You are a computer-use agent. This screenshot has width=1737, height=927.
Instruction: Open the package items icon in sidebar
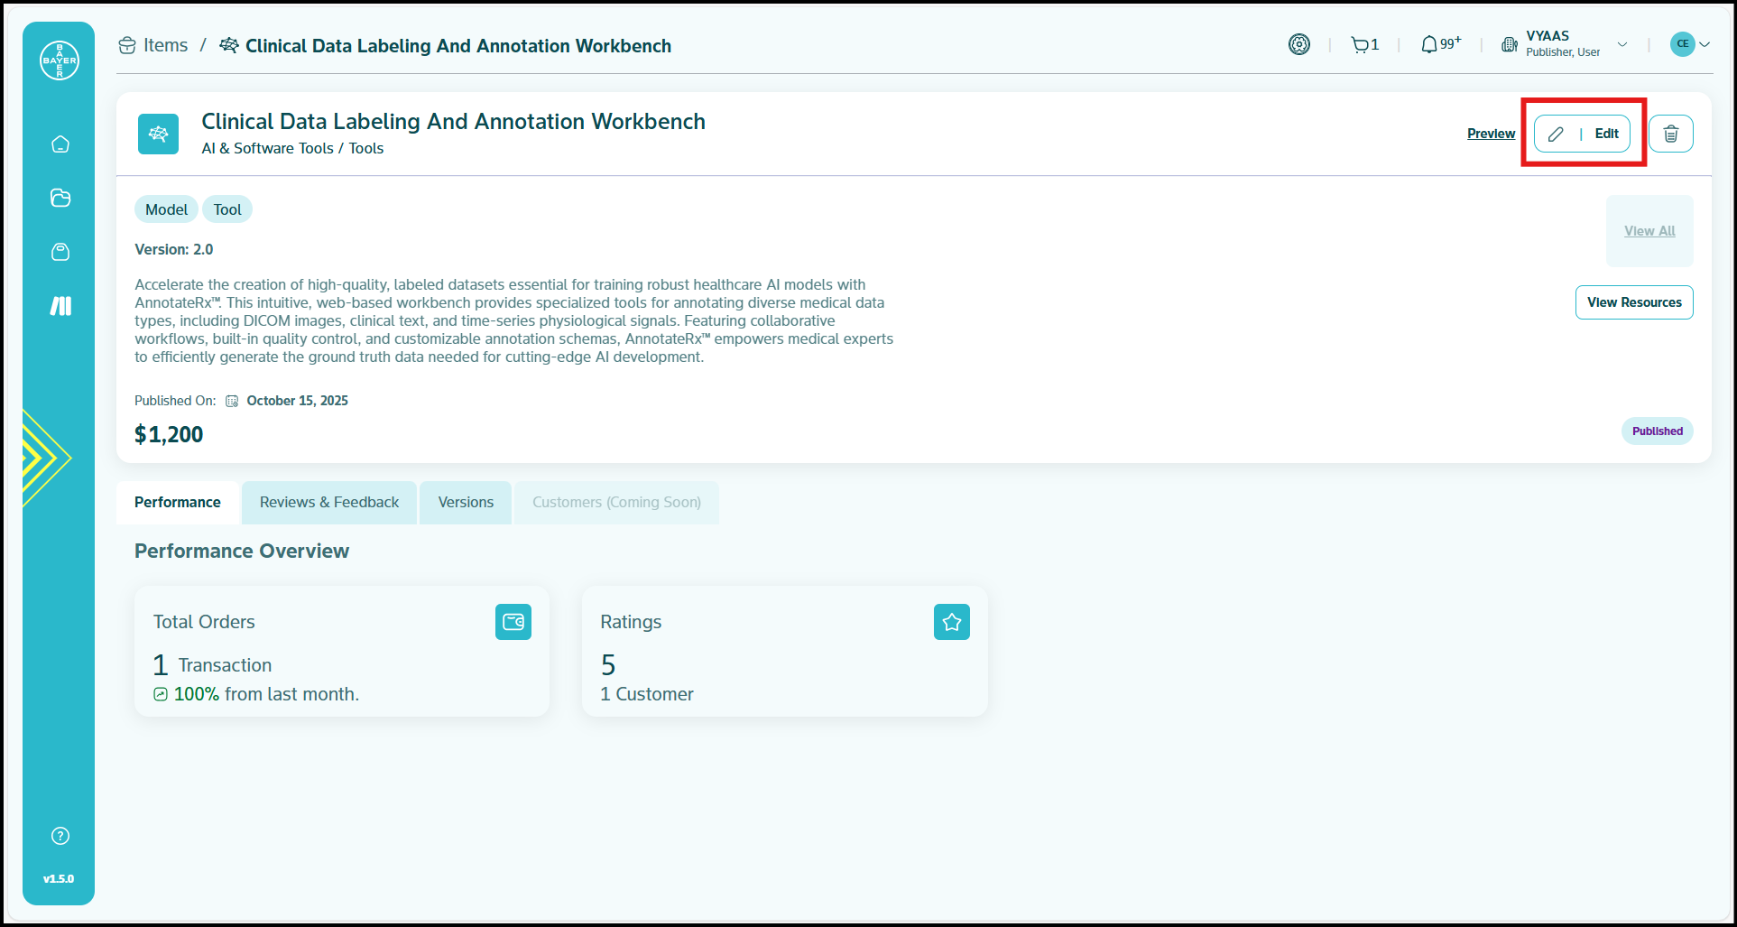(x=60, y=252)
